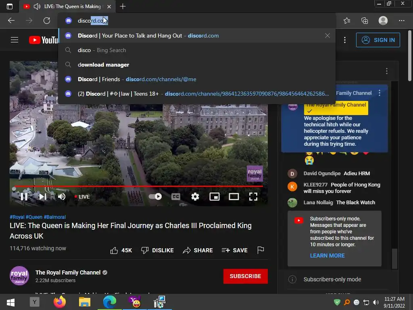Remove the discord.com suggestion with the X
413x310 pixels.
pyautogui.click(x=327, y=36)
